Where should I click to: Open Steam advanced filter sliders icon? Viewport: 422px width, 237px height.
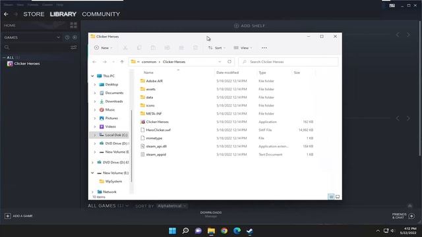(x=73, y=47)
